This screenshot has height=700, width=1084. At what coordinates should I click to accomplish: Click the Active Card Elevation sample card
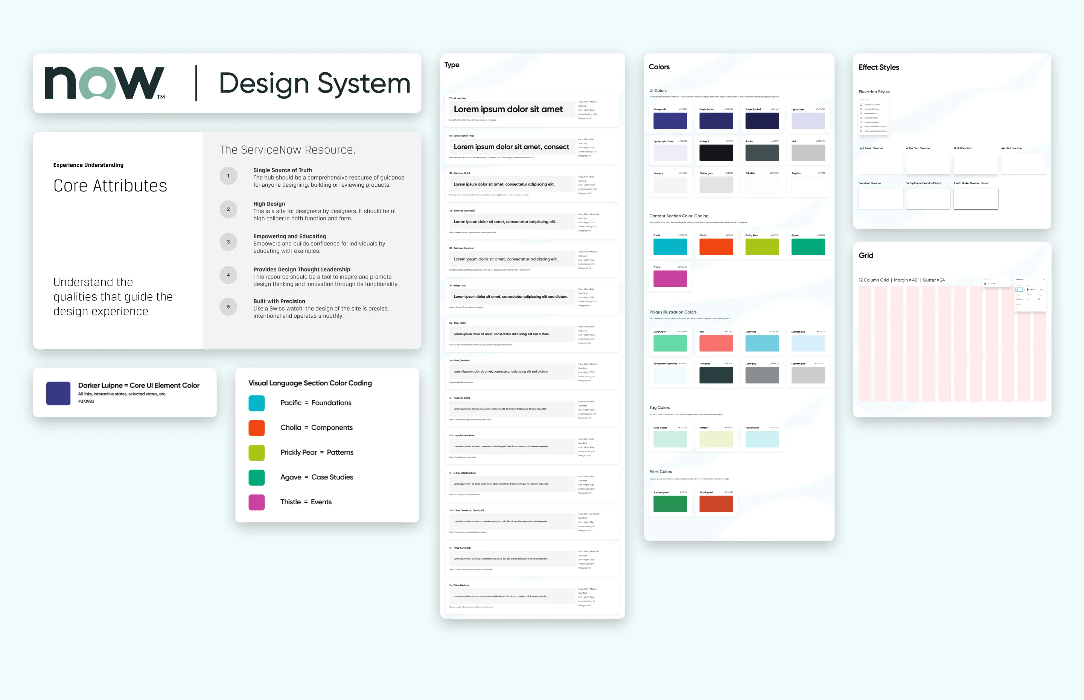[x=928, y=164]
